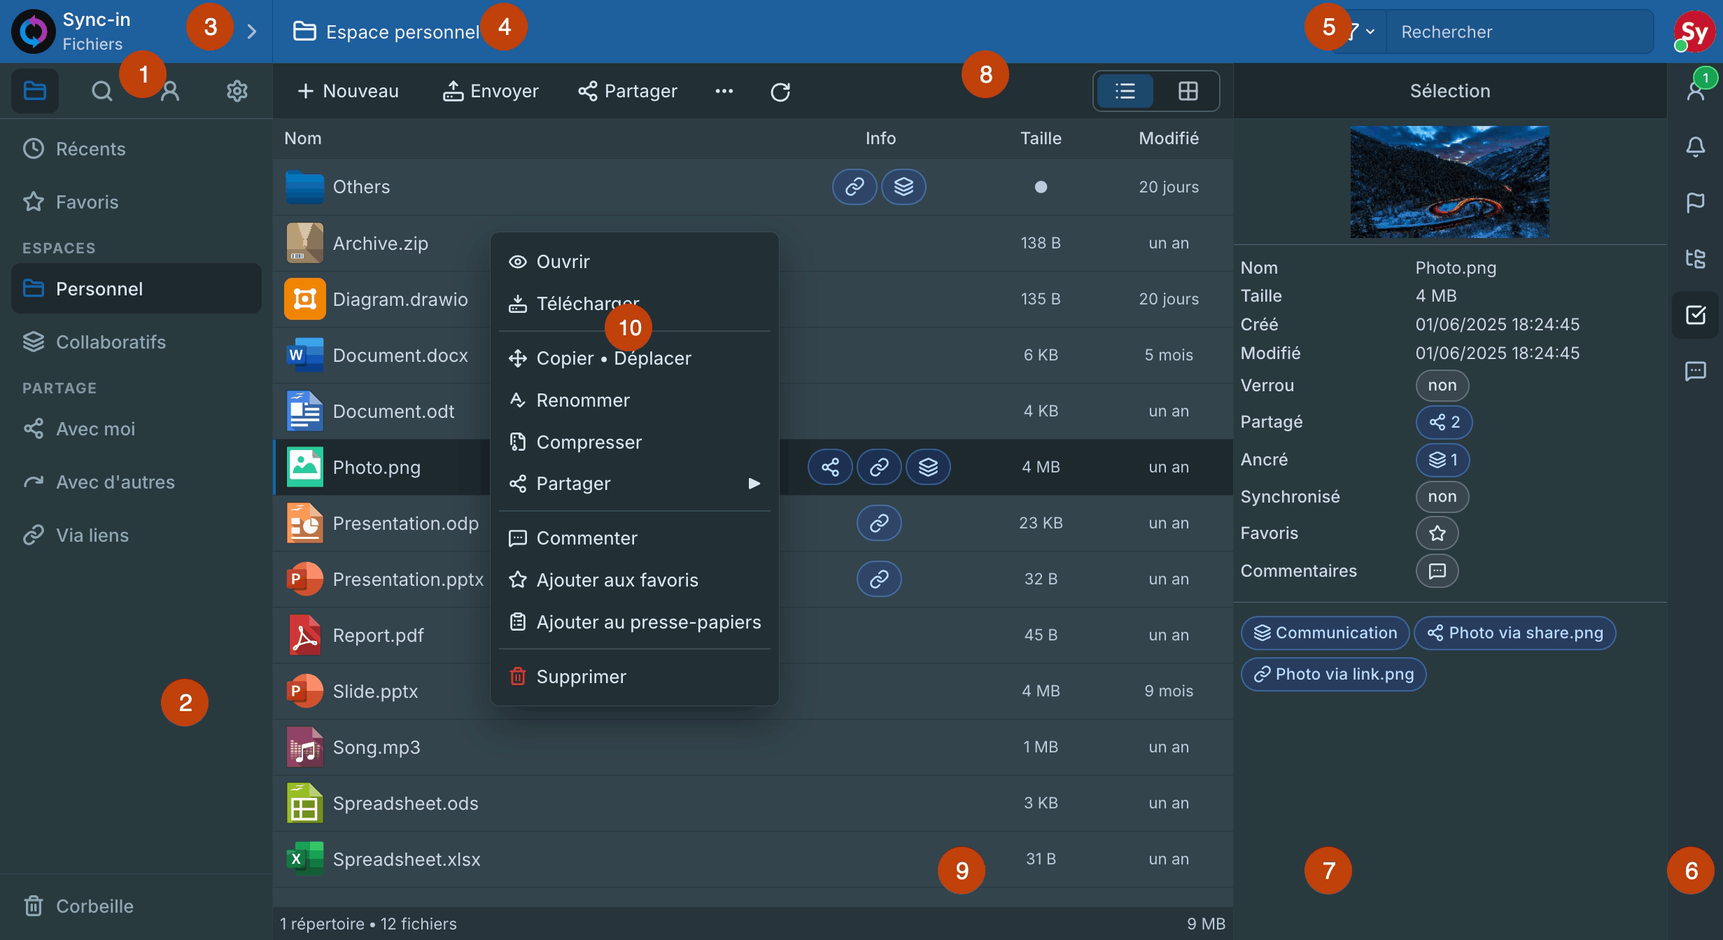
Task: Open the Files tab icon in sidebar
Action: click(x=34, y=91)
